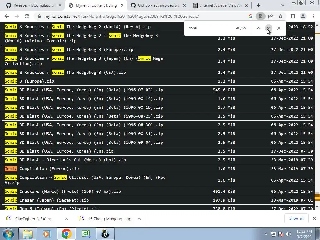Open Sonic Compilation ~ Sonic Classics link
Image resolution: width=320 pixels, height=240 pixels.
(x=85, y=180)
